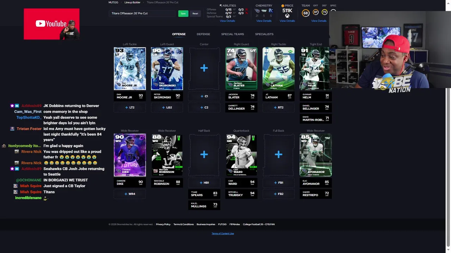
Task: Open the Privacy Policy footer link
Action: coord(163,225)
